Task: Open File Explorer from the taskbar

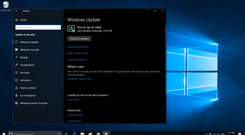Action: [82, 134]
